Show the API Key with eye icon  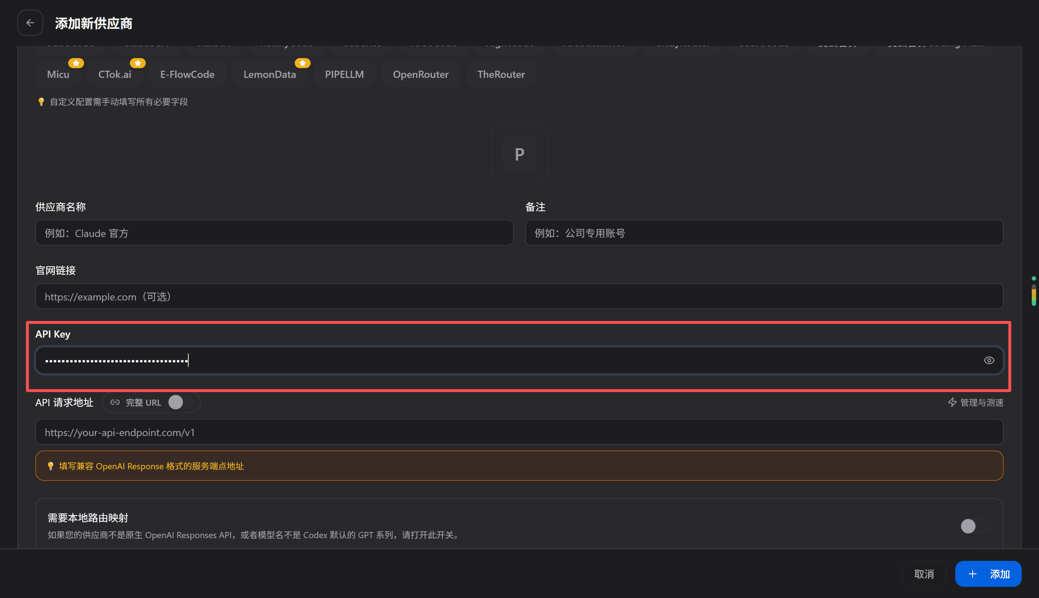989,360
